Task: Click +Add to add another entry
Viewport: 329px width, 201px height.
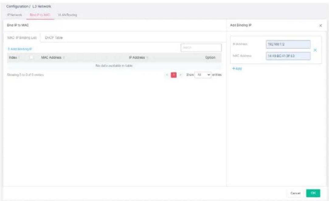Action: pyautogui.click(x=237, y=69)
